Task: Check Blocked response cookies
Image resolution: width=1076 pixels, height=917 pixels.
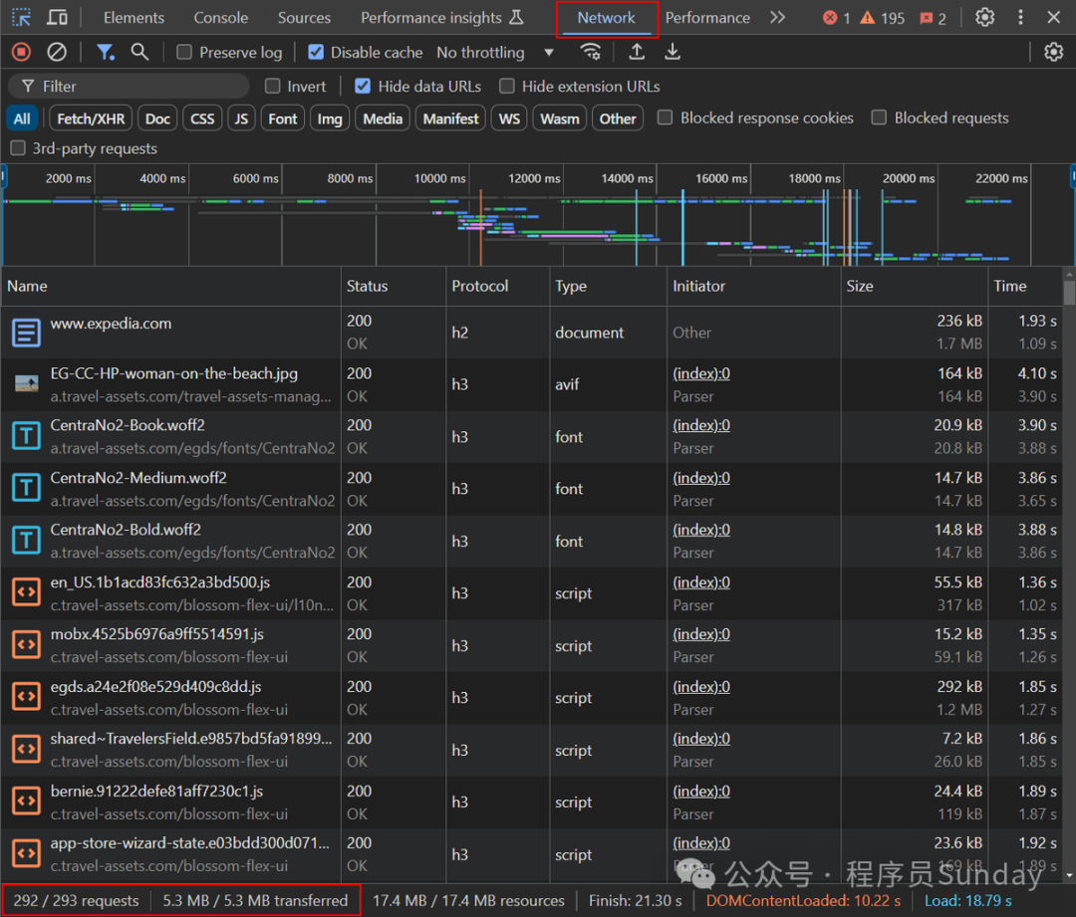Action: pyautogui.click(x=665, y=117)
